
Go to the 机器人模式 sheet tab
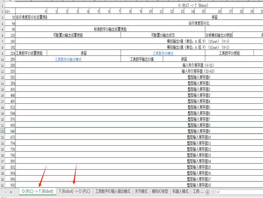(x=180, y=191)
